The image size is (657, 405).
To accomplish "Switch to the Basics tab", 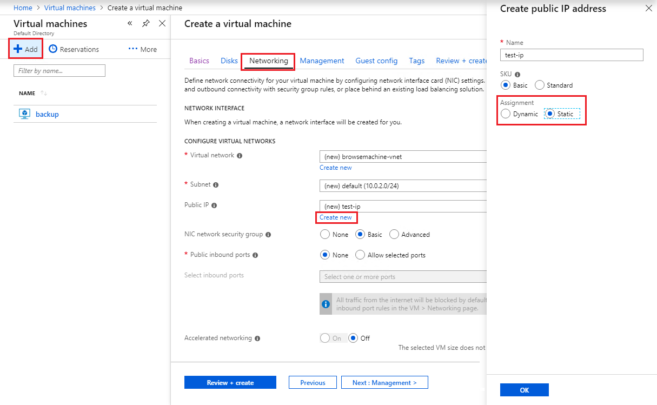I will pyautogui.click(x=200, y=61).
